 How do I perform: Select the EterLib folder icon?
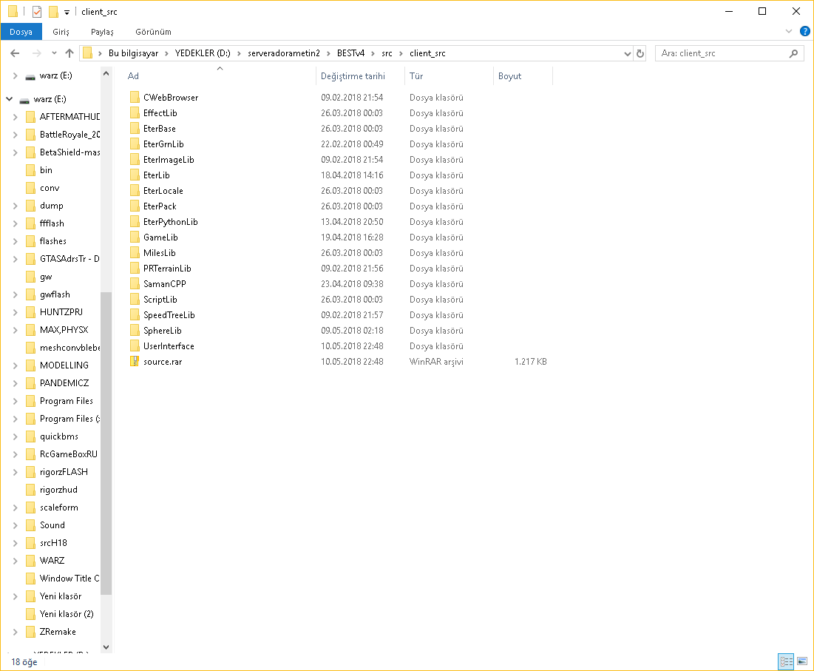[x=135, y=175]
